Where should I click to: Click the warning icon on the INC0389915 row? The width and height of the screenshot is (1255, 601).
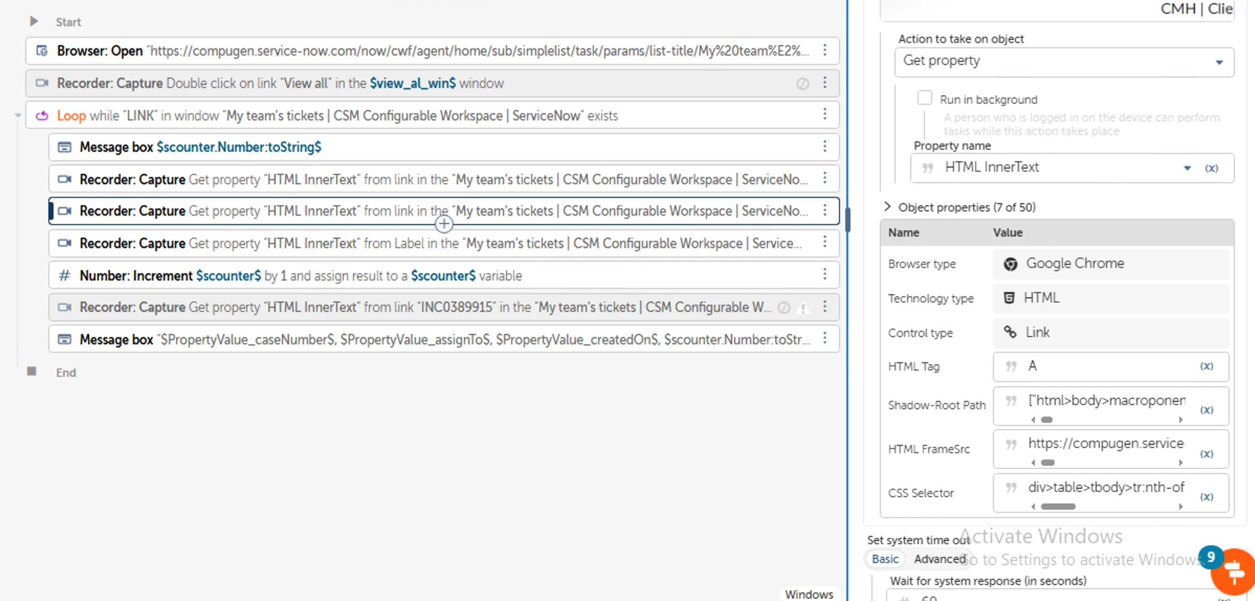(x=803, y=308)
